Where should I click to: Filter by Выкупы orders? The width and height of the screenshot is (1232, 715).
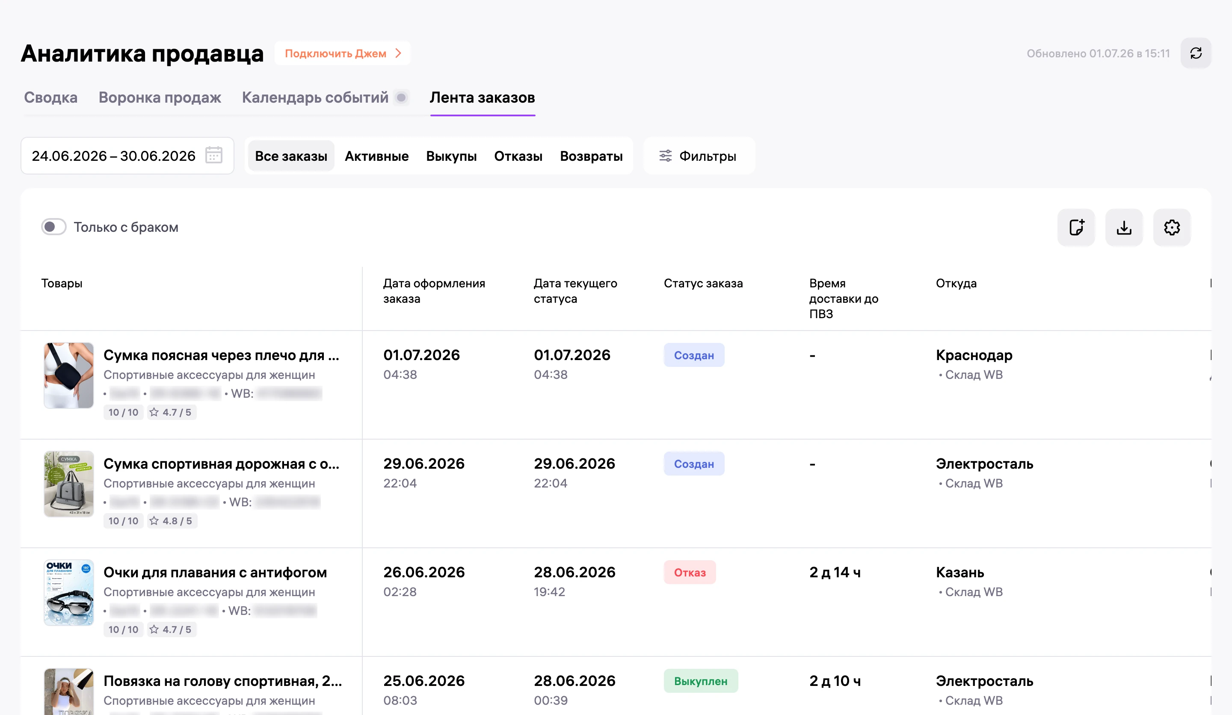(451, 156)
